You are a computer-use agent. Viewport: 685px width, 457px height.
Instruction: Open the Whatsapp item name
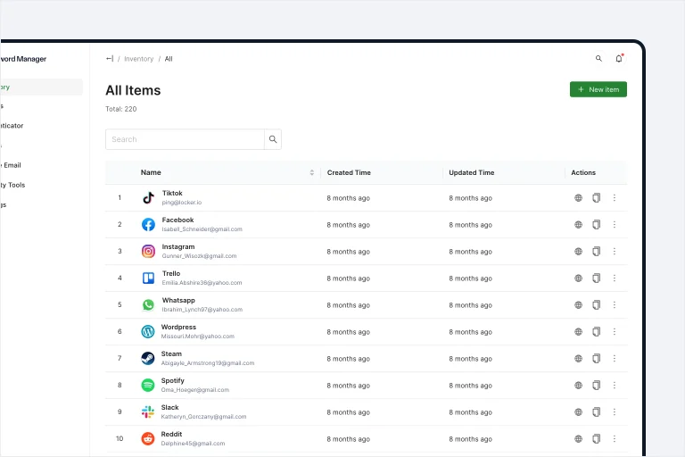point(178,300)
